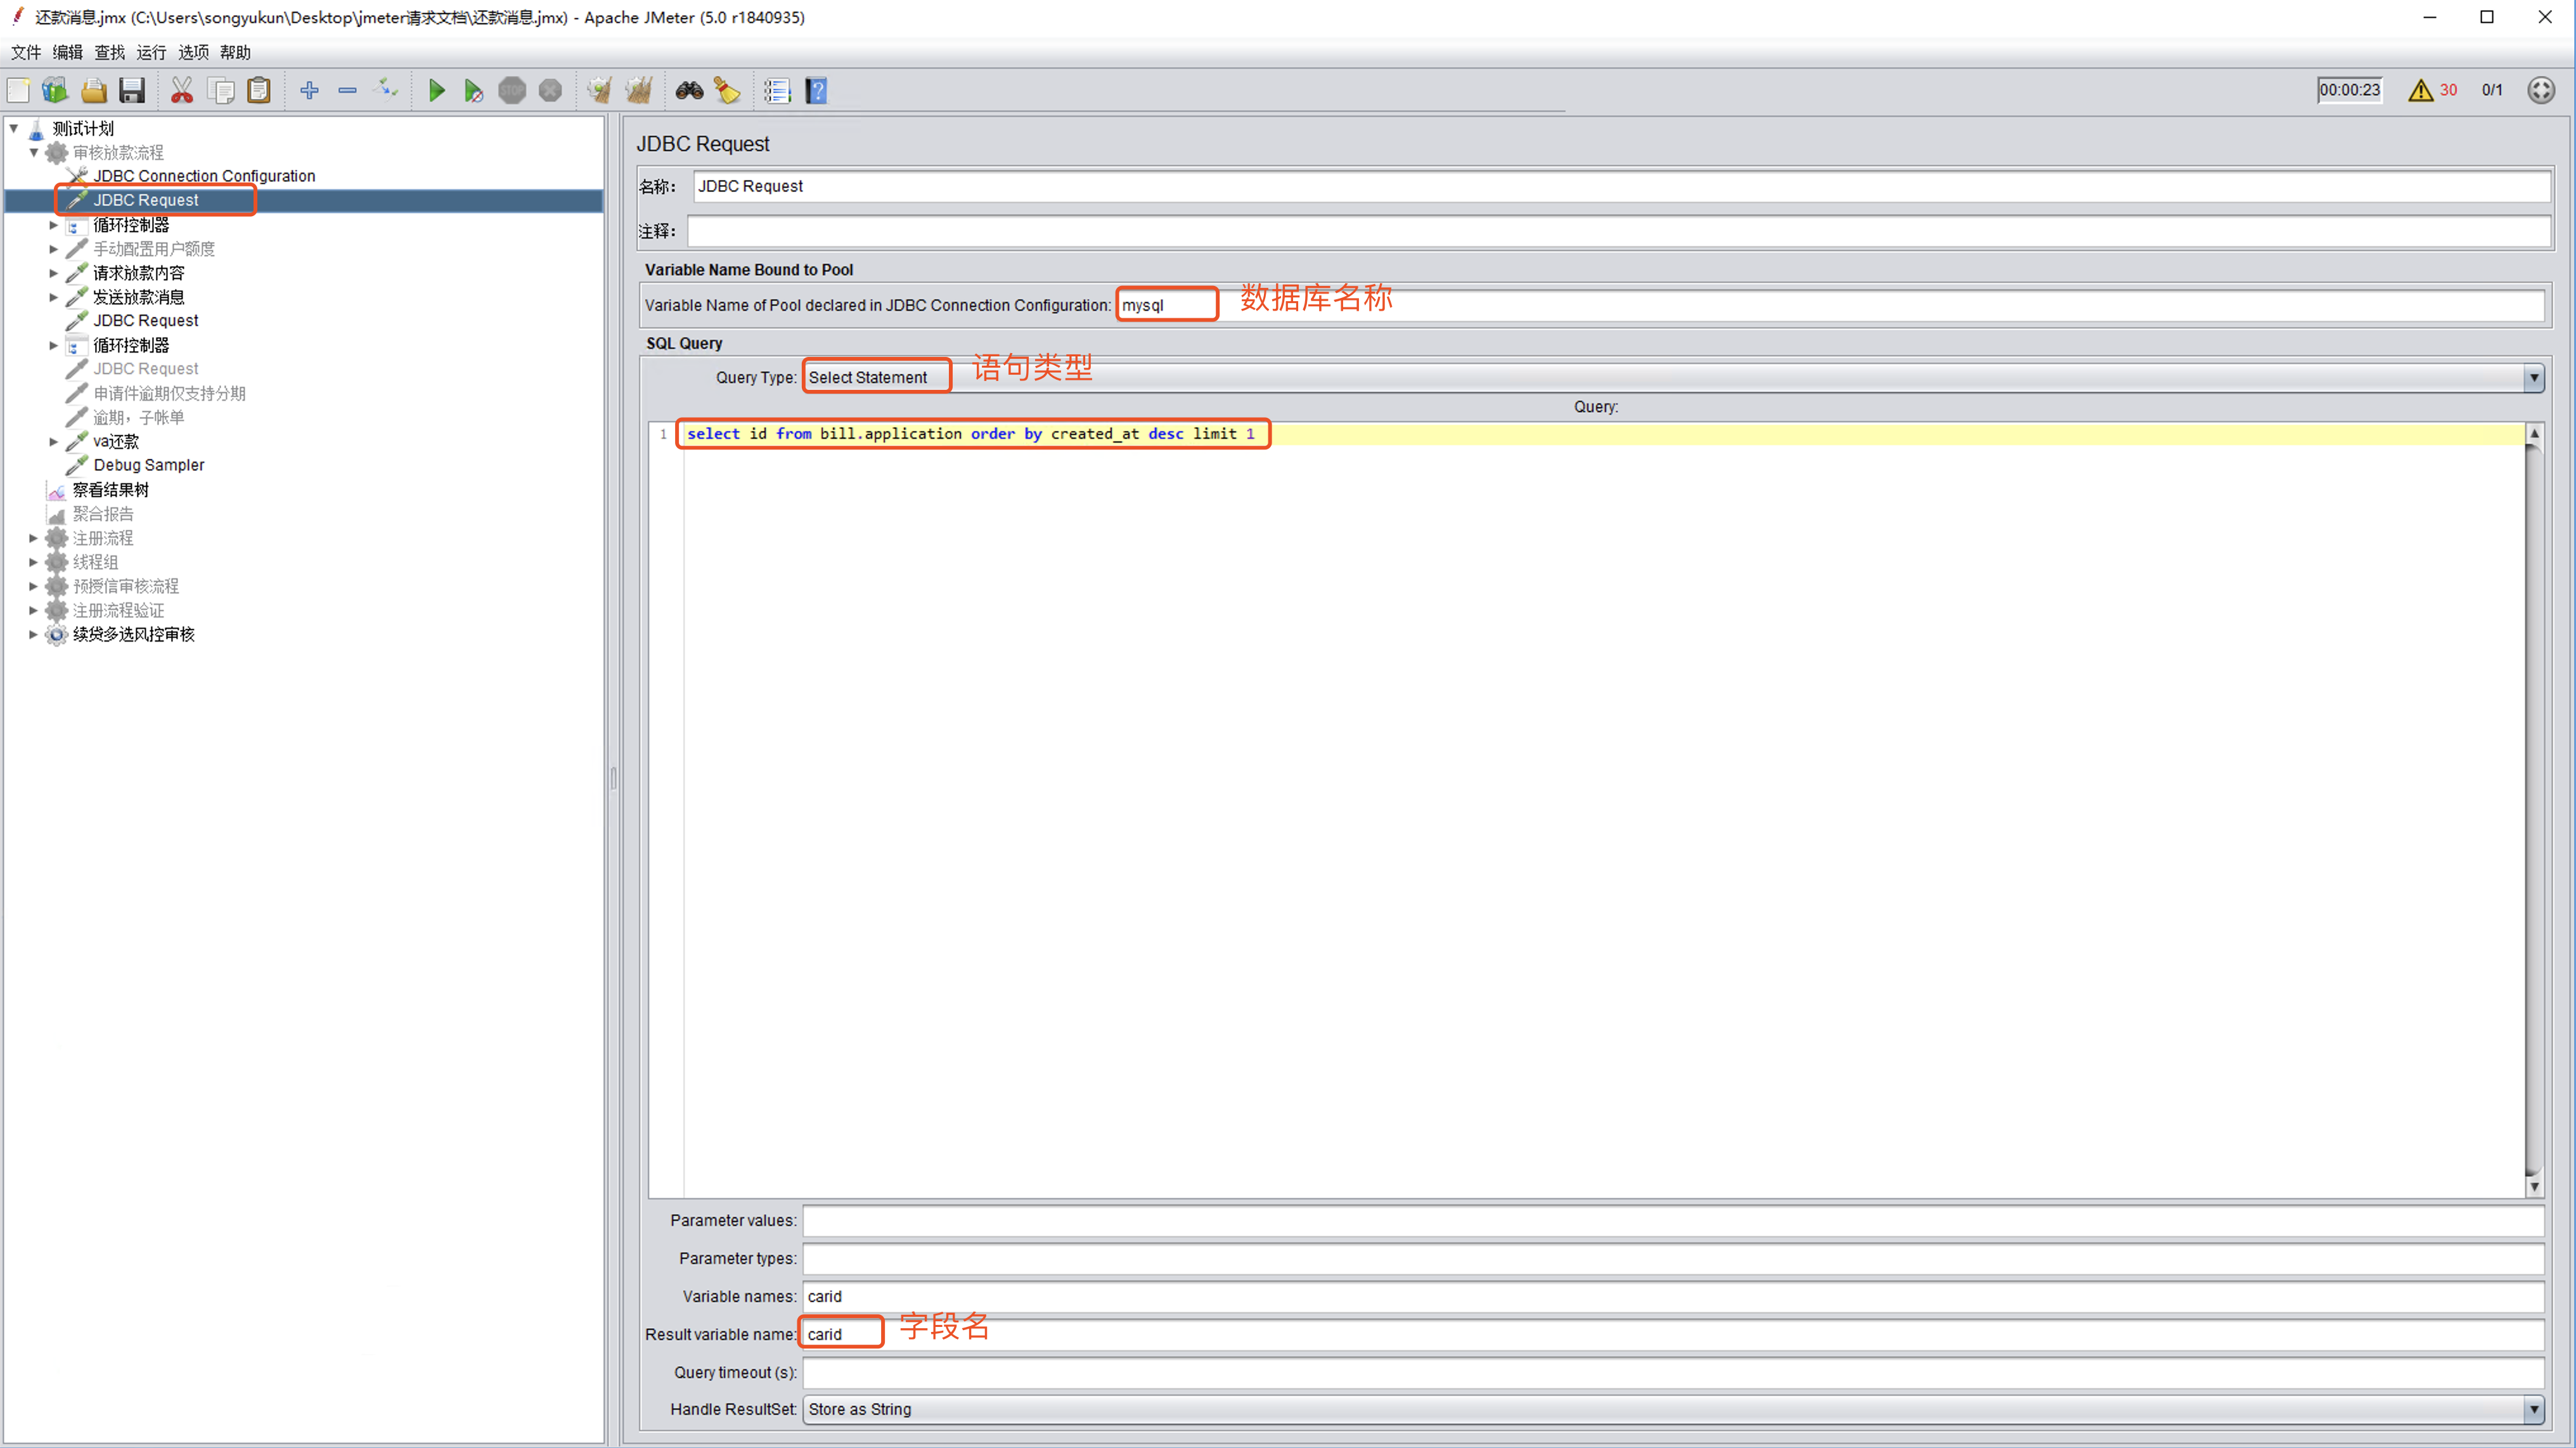Image resolution: width=2576 pixels, height=1448 pixels.
Task: Click the Paste clipboard icon
Action: 259,91
